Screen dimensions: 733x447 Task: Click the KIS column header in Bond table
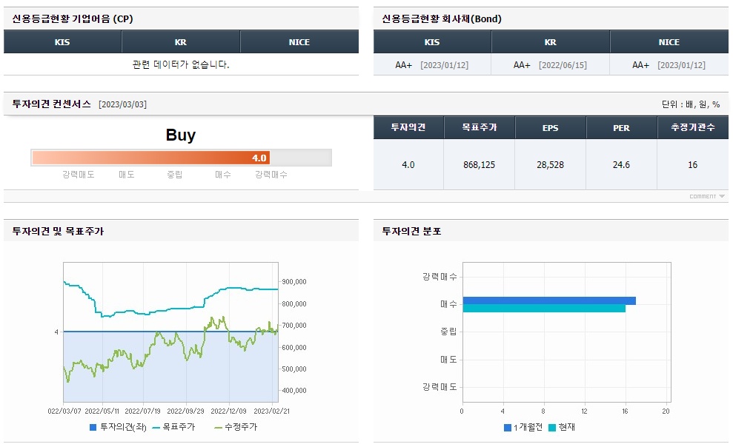tap(432, 42)
